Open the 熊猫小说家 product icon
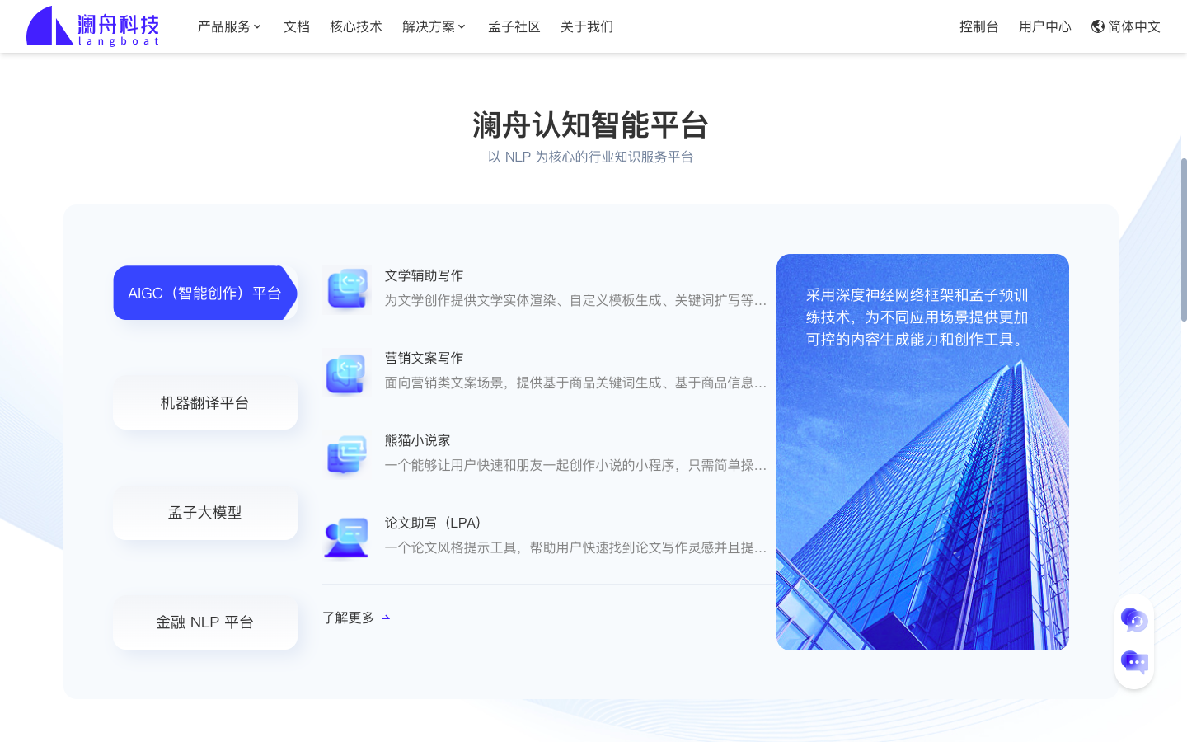The height and width of the screenshot is (742, 1187). click(347, 453)
